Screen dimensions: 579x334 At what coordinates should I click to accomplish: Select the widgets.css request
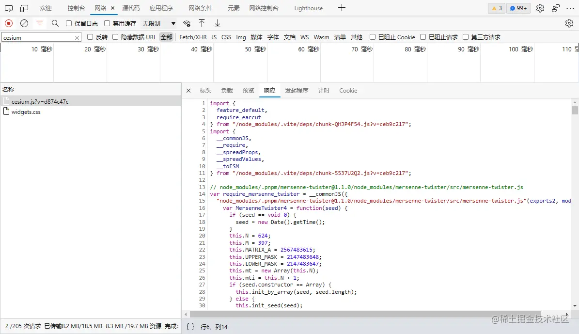tap(91, 111)
